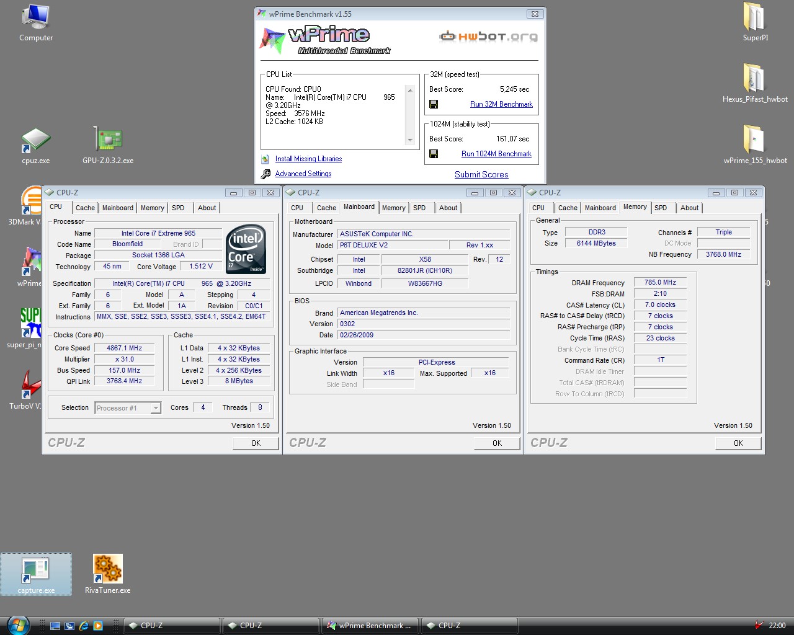
Task: Click OK in the Memory CPU-Z window
Action: point(738,443)
